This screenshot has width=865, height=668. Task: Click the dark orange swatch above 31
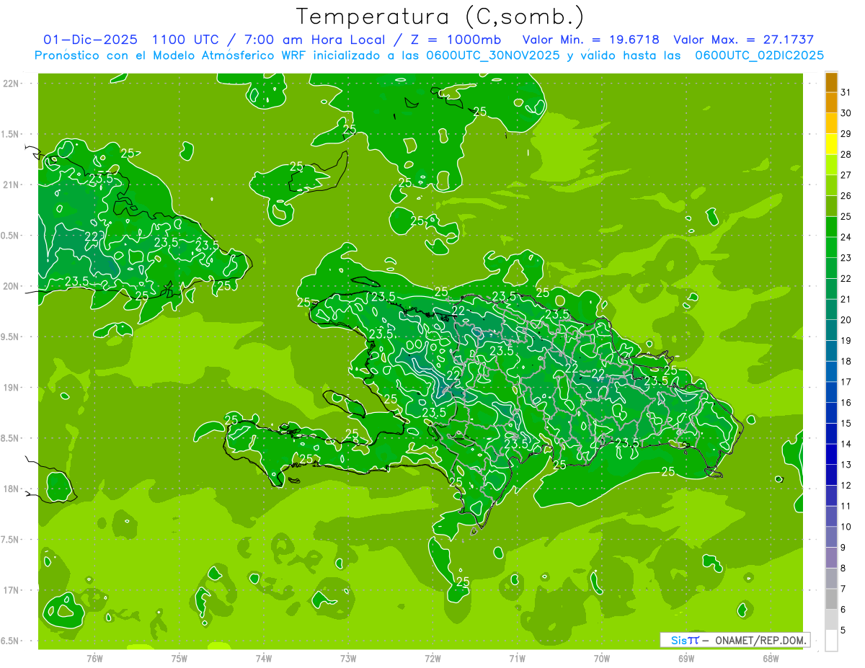pyautogui.click(x=831, y=82)
